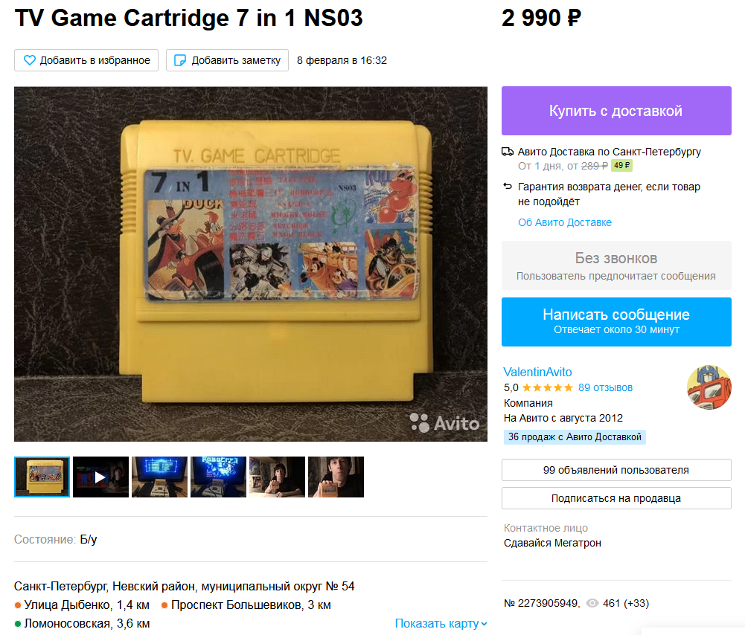Click the heart icon to add to favorites

pyautogui.click(x=30, y=60)
